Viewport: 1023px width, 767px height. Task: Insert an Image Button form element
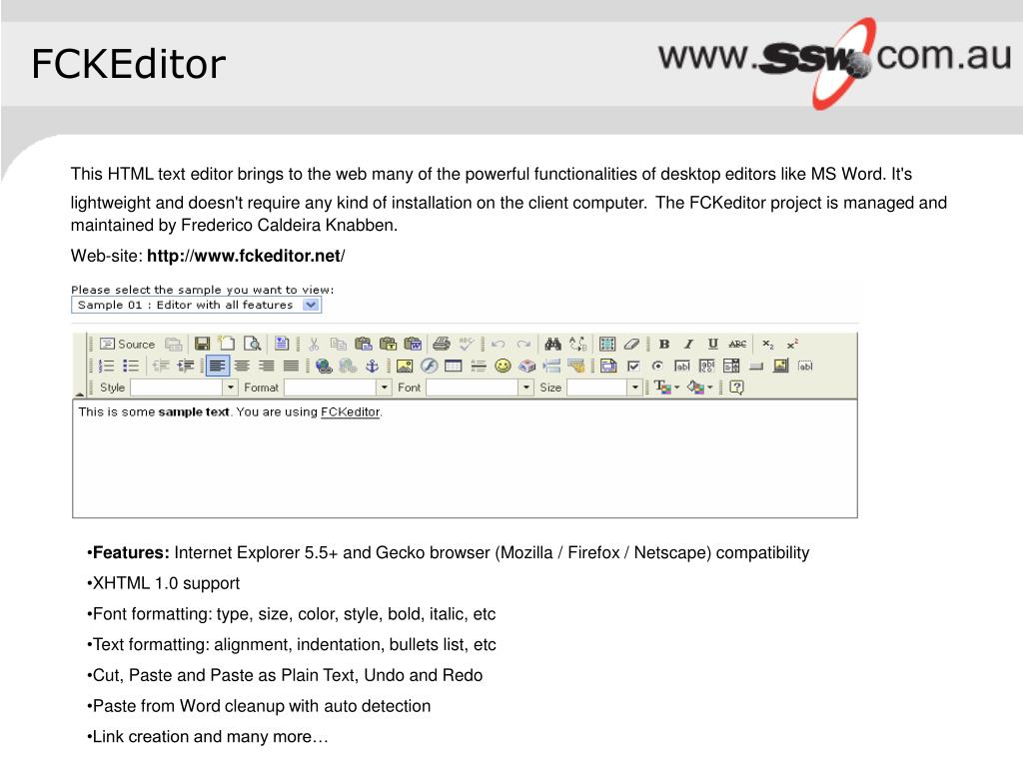(780, 366)
